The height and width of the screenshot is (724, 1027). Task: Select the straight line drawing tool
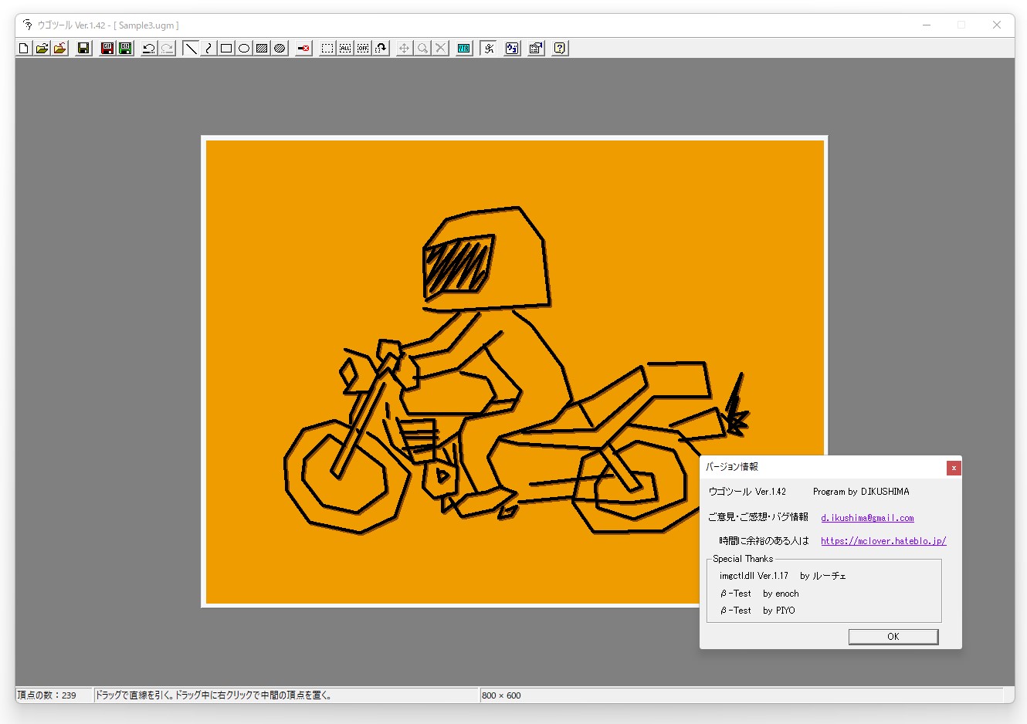coord(191,48)
